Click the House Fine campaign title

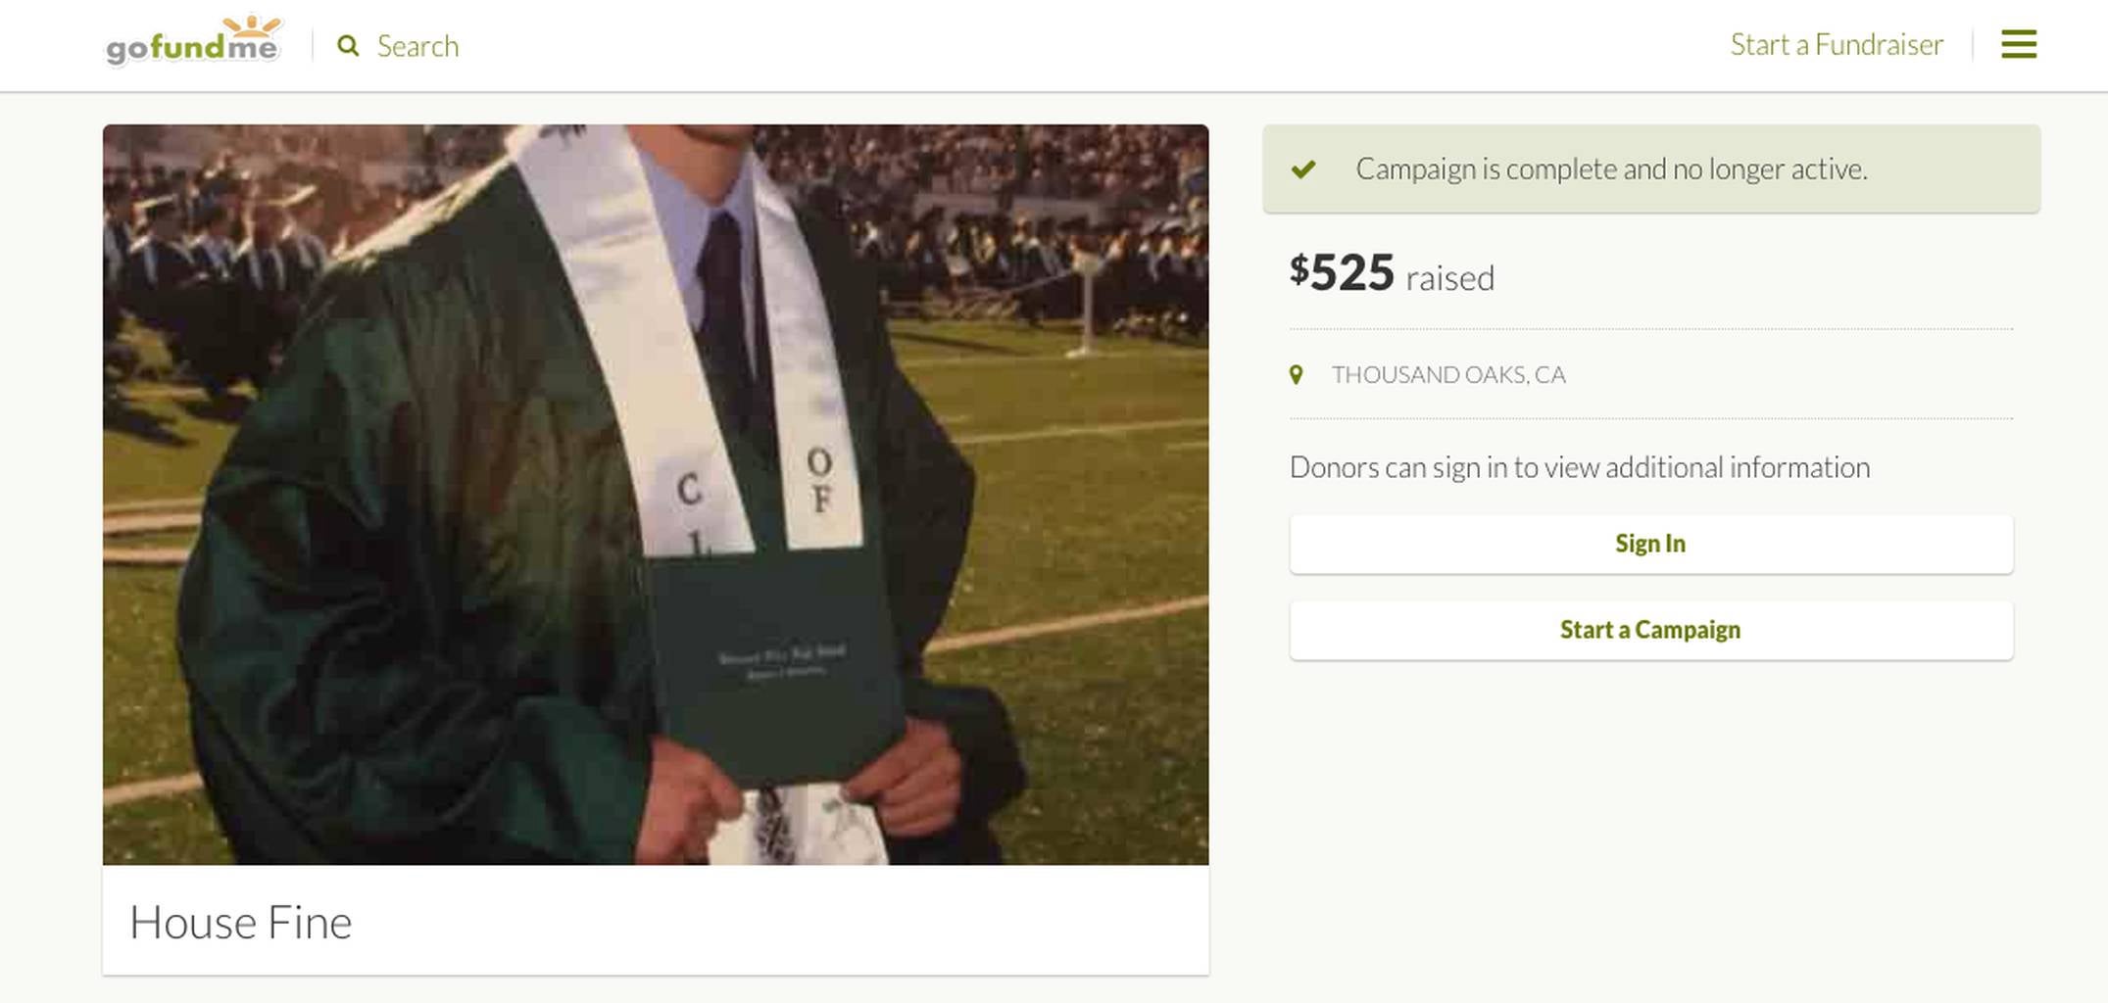pos(241,922)
